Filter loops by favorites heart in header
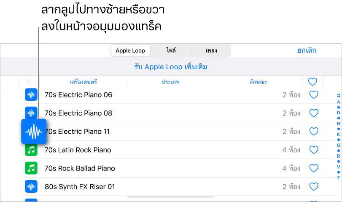The image size is (342, 202). pyautogui.click(x=312, y=82)
